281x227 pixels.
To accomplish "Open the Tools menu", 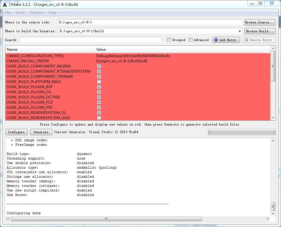I will (x=20, y=12).
